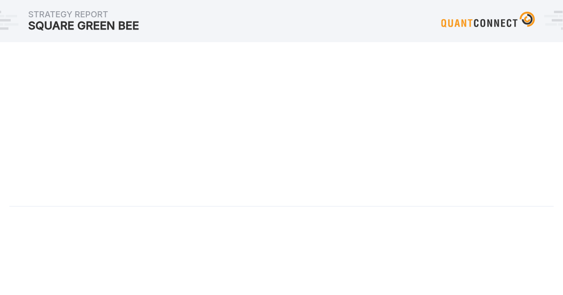This screenshot has height=295, width=563.
Task: Select the dark CONNECT part of the logo
Action: [x=496, y=23]
